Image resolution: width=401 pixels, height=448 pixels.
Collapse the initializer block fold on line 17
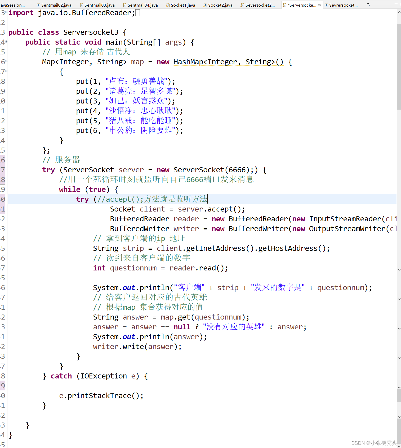click(6, 71)
